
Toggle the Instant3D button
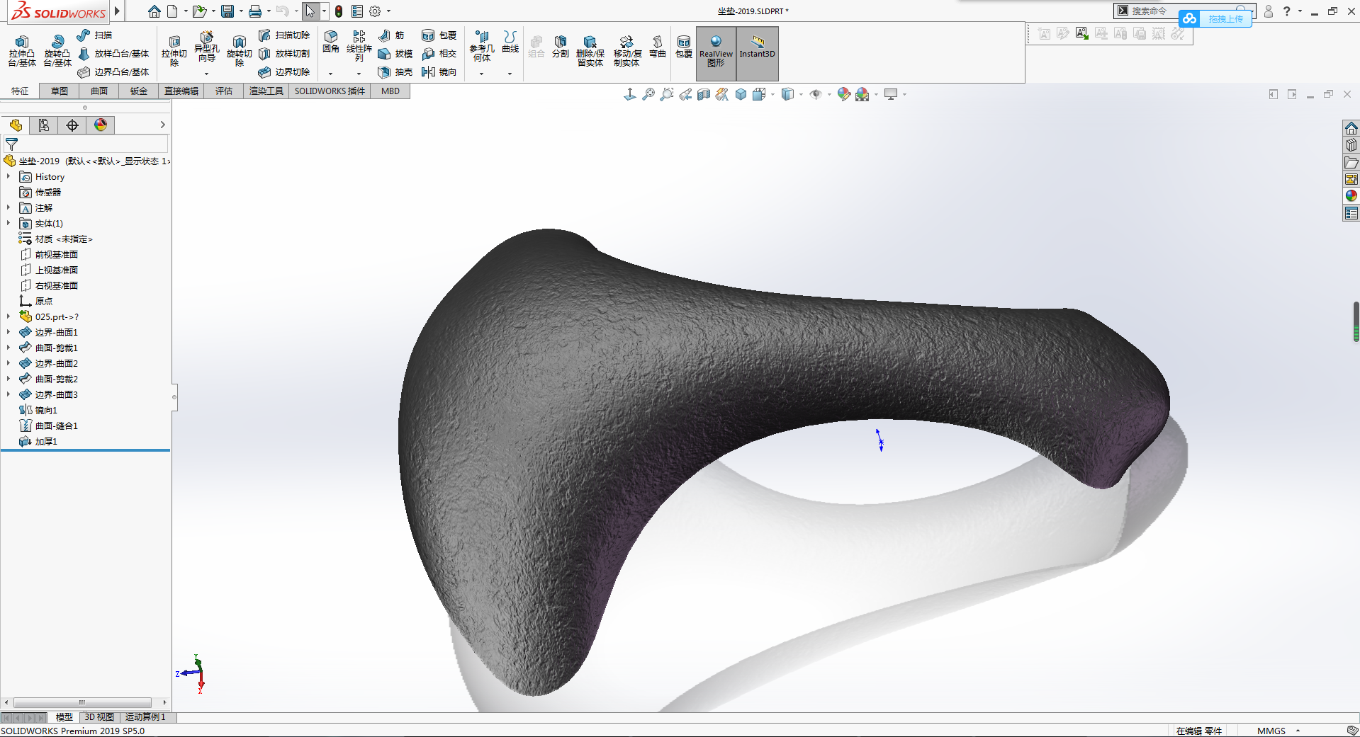(758, 53)
